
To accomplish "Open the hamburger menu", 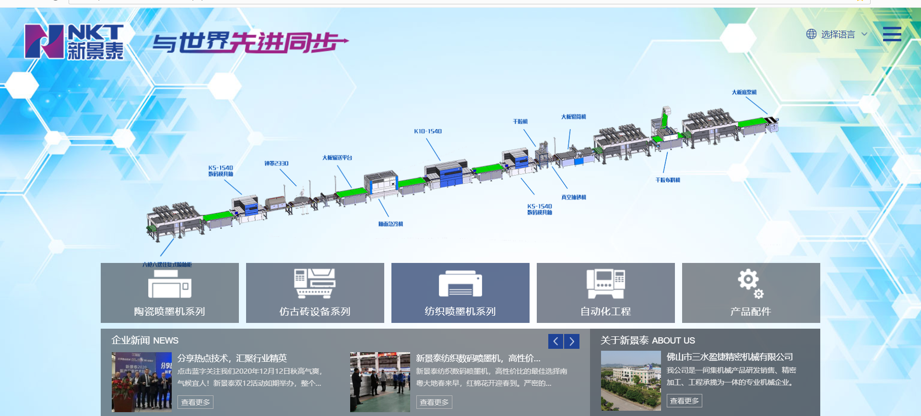I will tap(892, 34).
